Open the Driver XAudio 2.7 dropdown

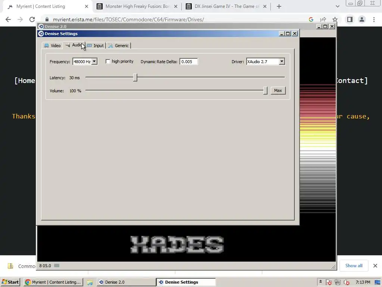pyautogui.click(x=282, y=62)
